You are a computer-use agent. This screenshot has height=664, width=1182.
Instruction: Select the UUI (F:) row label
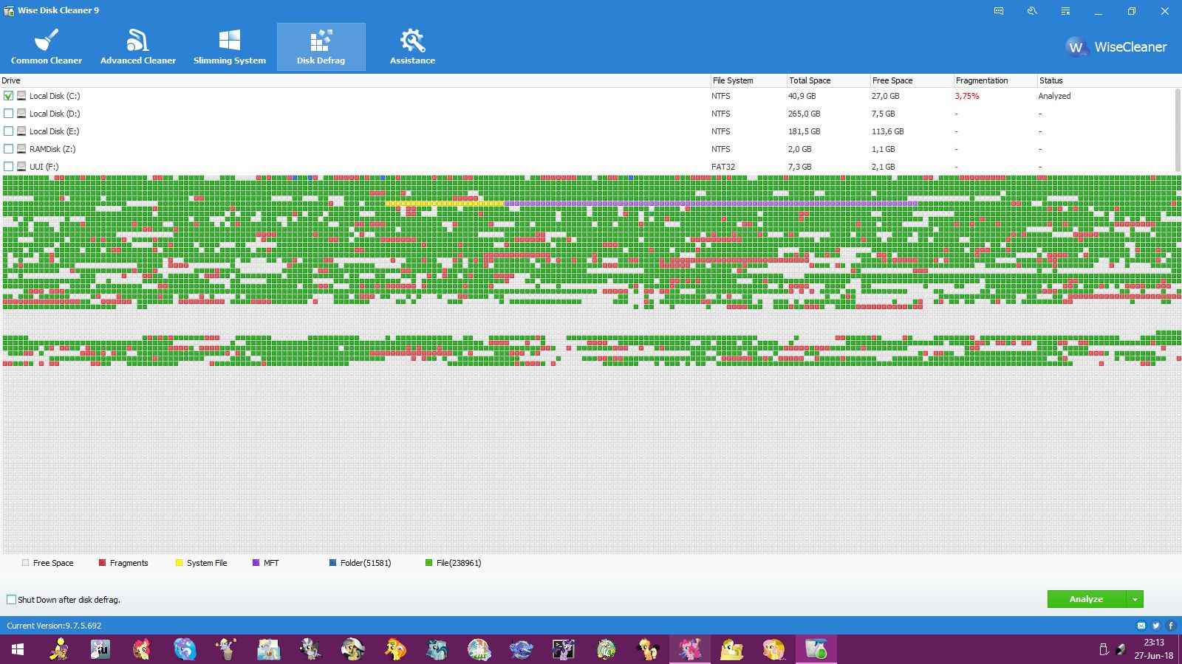point(44,167)
